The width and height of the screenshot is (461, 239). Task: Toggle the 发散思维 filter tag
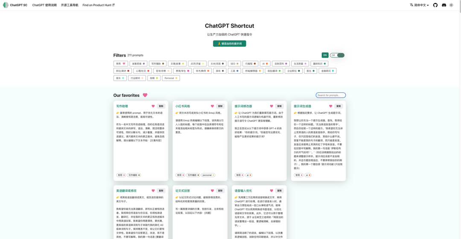click(x=138, y=63)
